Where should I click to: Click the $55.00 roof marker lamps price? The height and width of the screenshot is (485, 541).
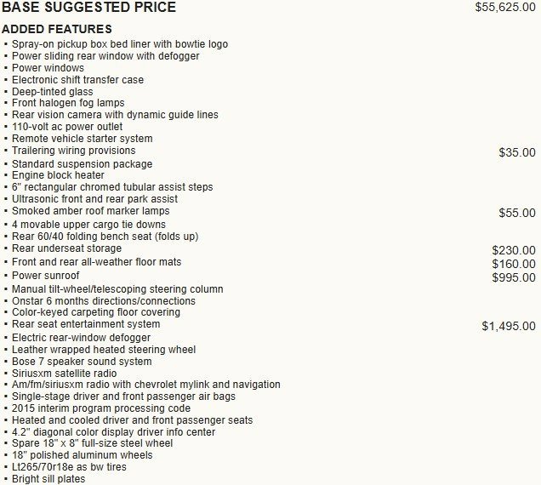pos(517,213)
